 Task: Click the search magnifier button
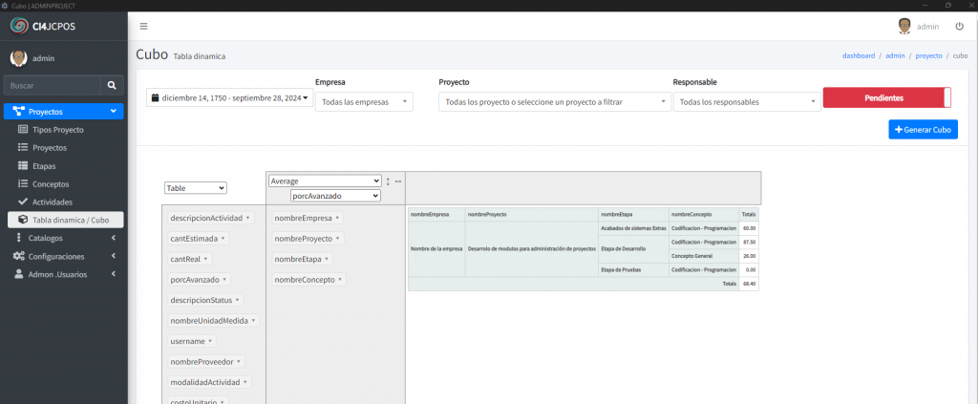coord(113,85)
